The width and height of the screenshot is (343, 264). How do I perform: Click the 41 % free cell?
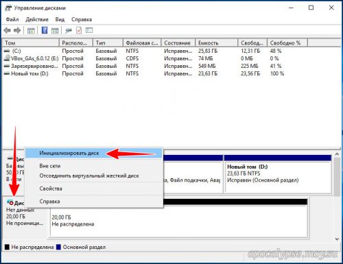276,66
